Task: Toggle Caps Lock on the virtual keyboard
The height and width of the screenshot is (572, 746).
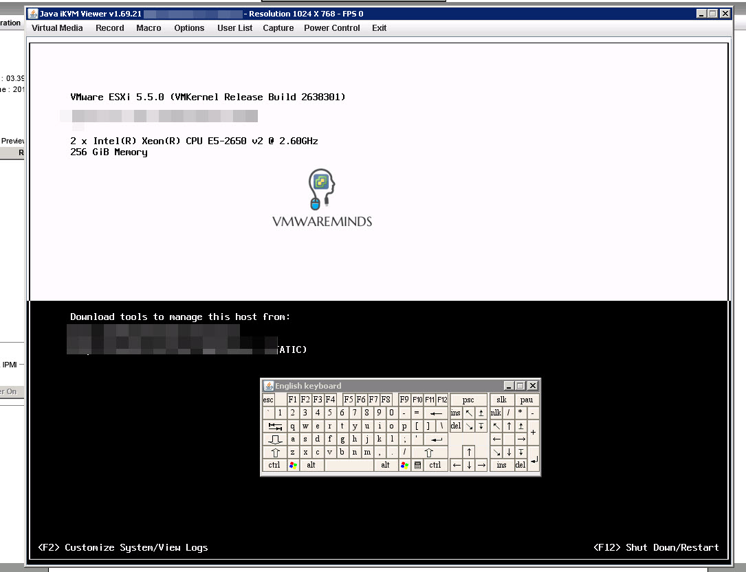Action: tap(275, 439)
